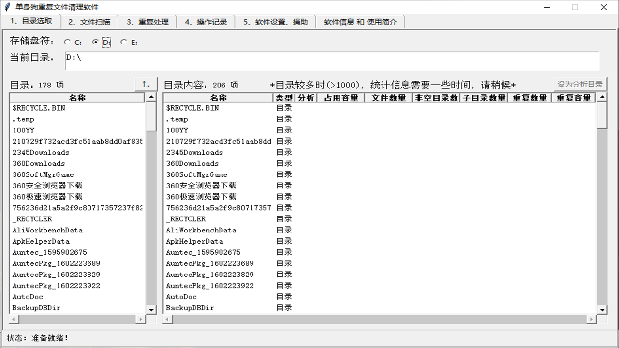The height and width of the screenshot is (348, 619).
Task: View the 4、操作记录 tab
Action: (206, 22)
